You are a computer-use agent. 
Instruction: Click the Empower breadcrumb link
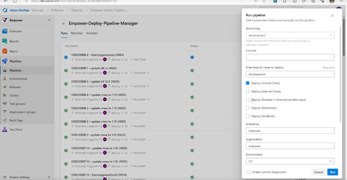[57, 11]
